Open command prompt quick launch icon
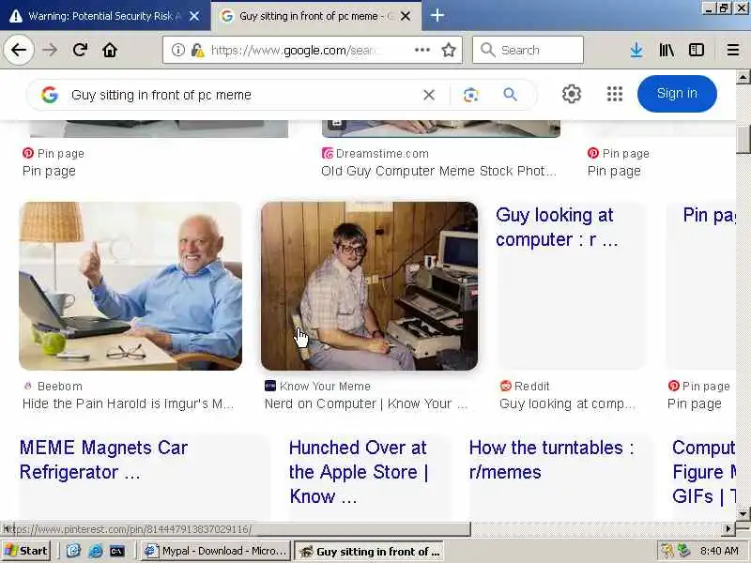Screen dimensions: 751x563 click(x=116, y=551)
